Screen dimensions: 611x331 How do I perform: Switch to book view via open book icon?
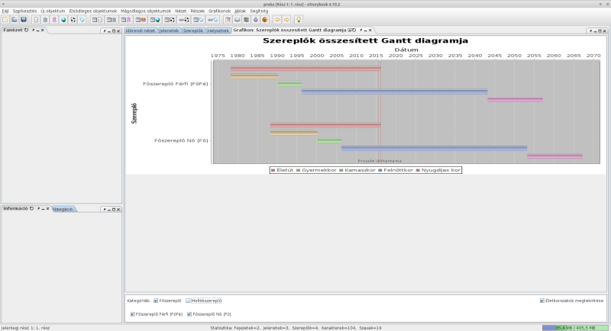[238, 19]
